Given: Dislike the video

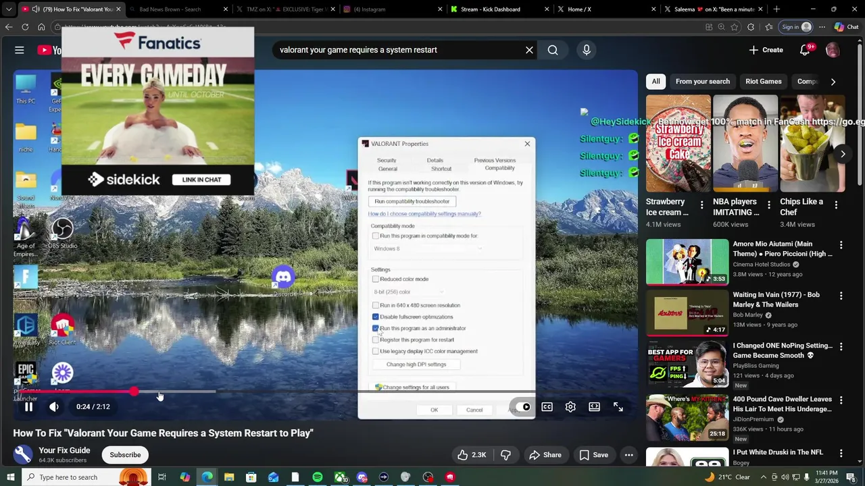Looking at the screenshot, I should [505, 455].
